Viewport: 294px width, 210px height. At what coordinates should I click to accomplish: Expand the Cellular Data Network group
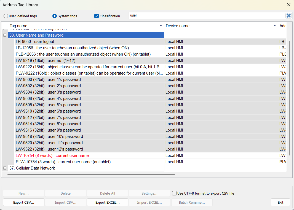point(5,168)
